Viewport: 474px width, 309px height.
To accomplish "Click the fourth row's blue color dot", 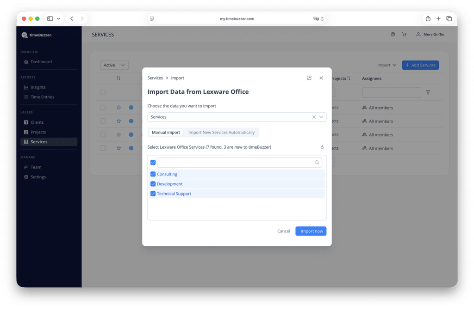I will pos(131,148).
